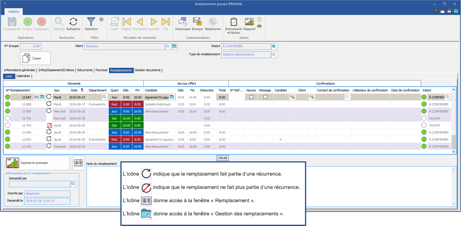The width and height of the screenshot is (461, 226).
Task: Go to the Précédent record arrow
Action: [139, 22]
